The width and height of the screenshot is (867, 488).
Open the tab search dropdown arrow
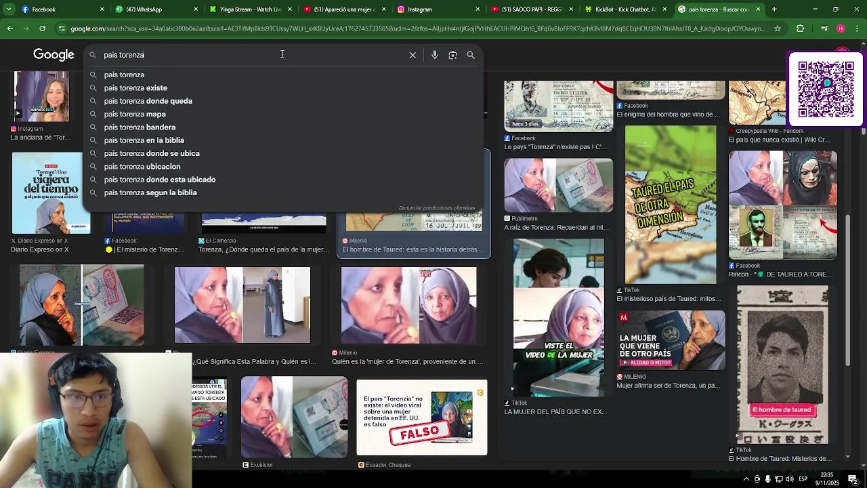[9, 9]
